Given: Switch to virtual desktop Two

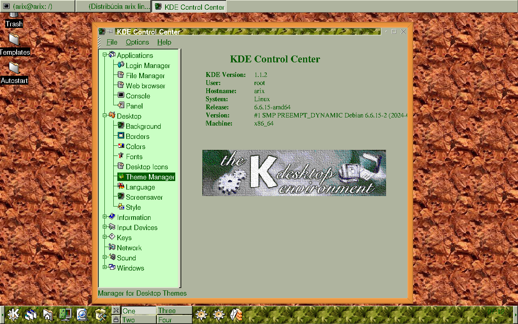Looking at the screenshot, I should point(138,320).
